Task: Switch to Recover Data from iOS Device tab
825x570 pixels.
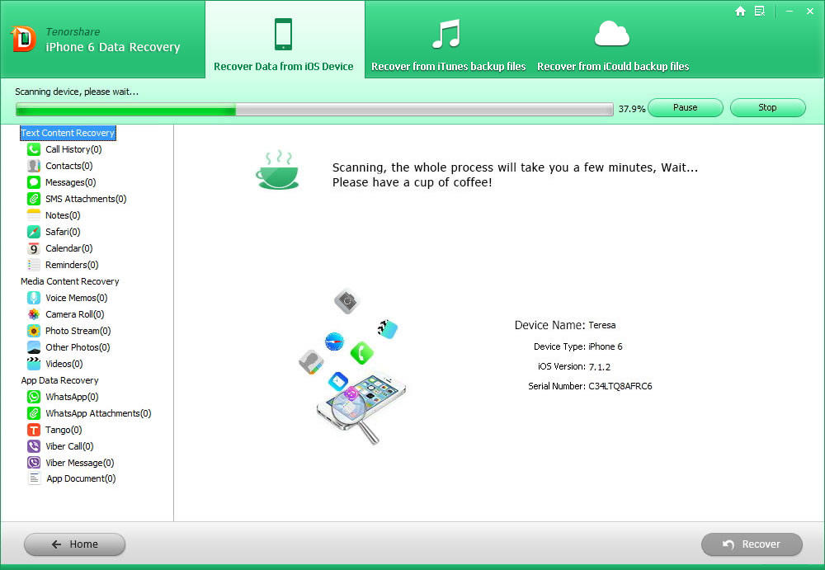Action: click(x=285, y=40)
